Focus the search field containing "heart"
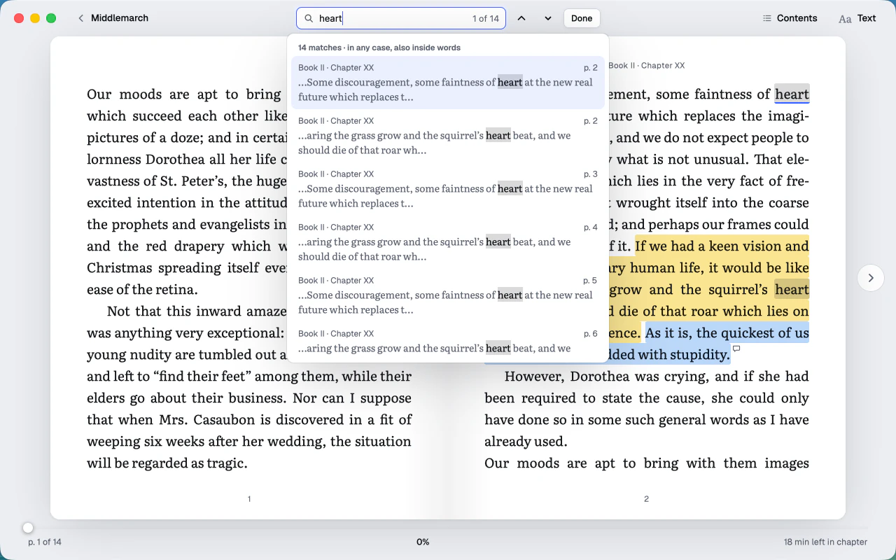The height and width of the screenshot is (560, 896). click(401, 18)
